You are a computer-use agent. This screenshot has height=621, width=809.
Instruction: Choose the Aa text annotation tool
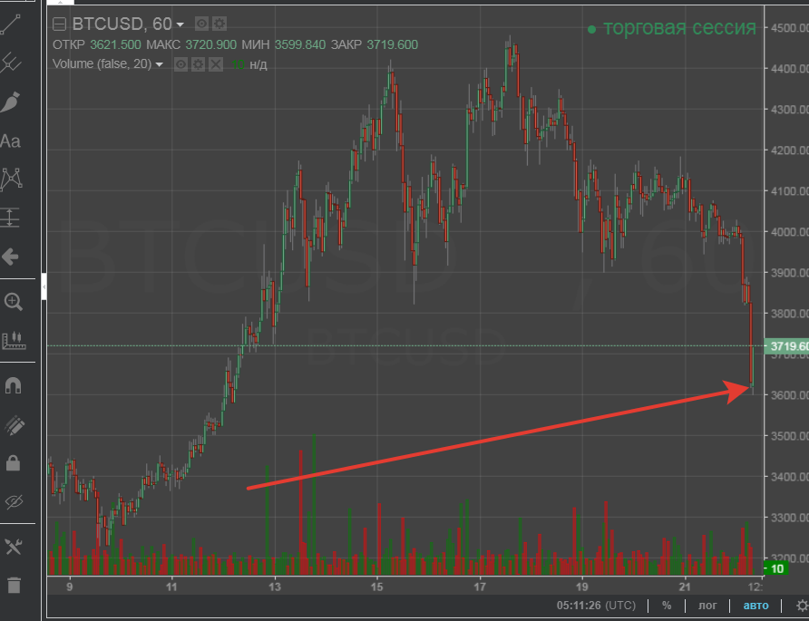(x=11, y=141)
